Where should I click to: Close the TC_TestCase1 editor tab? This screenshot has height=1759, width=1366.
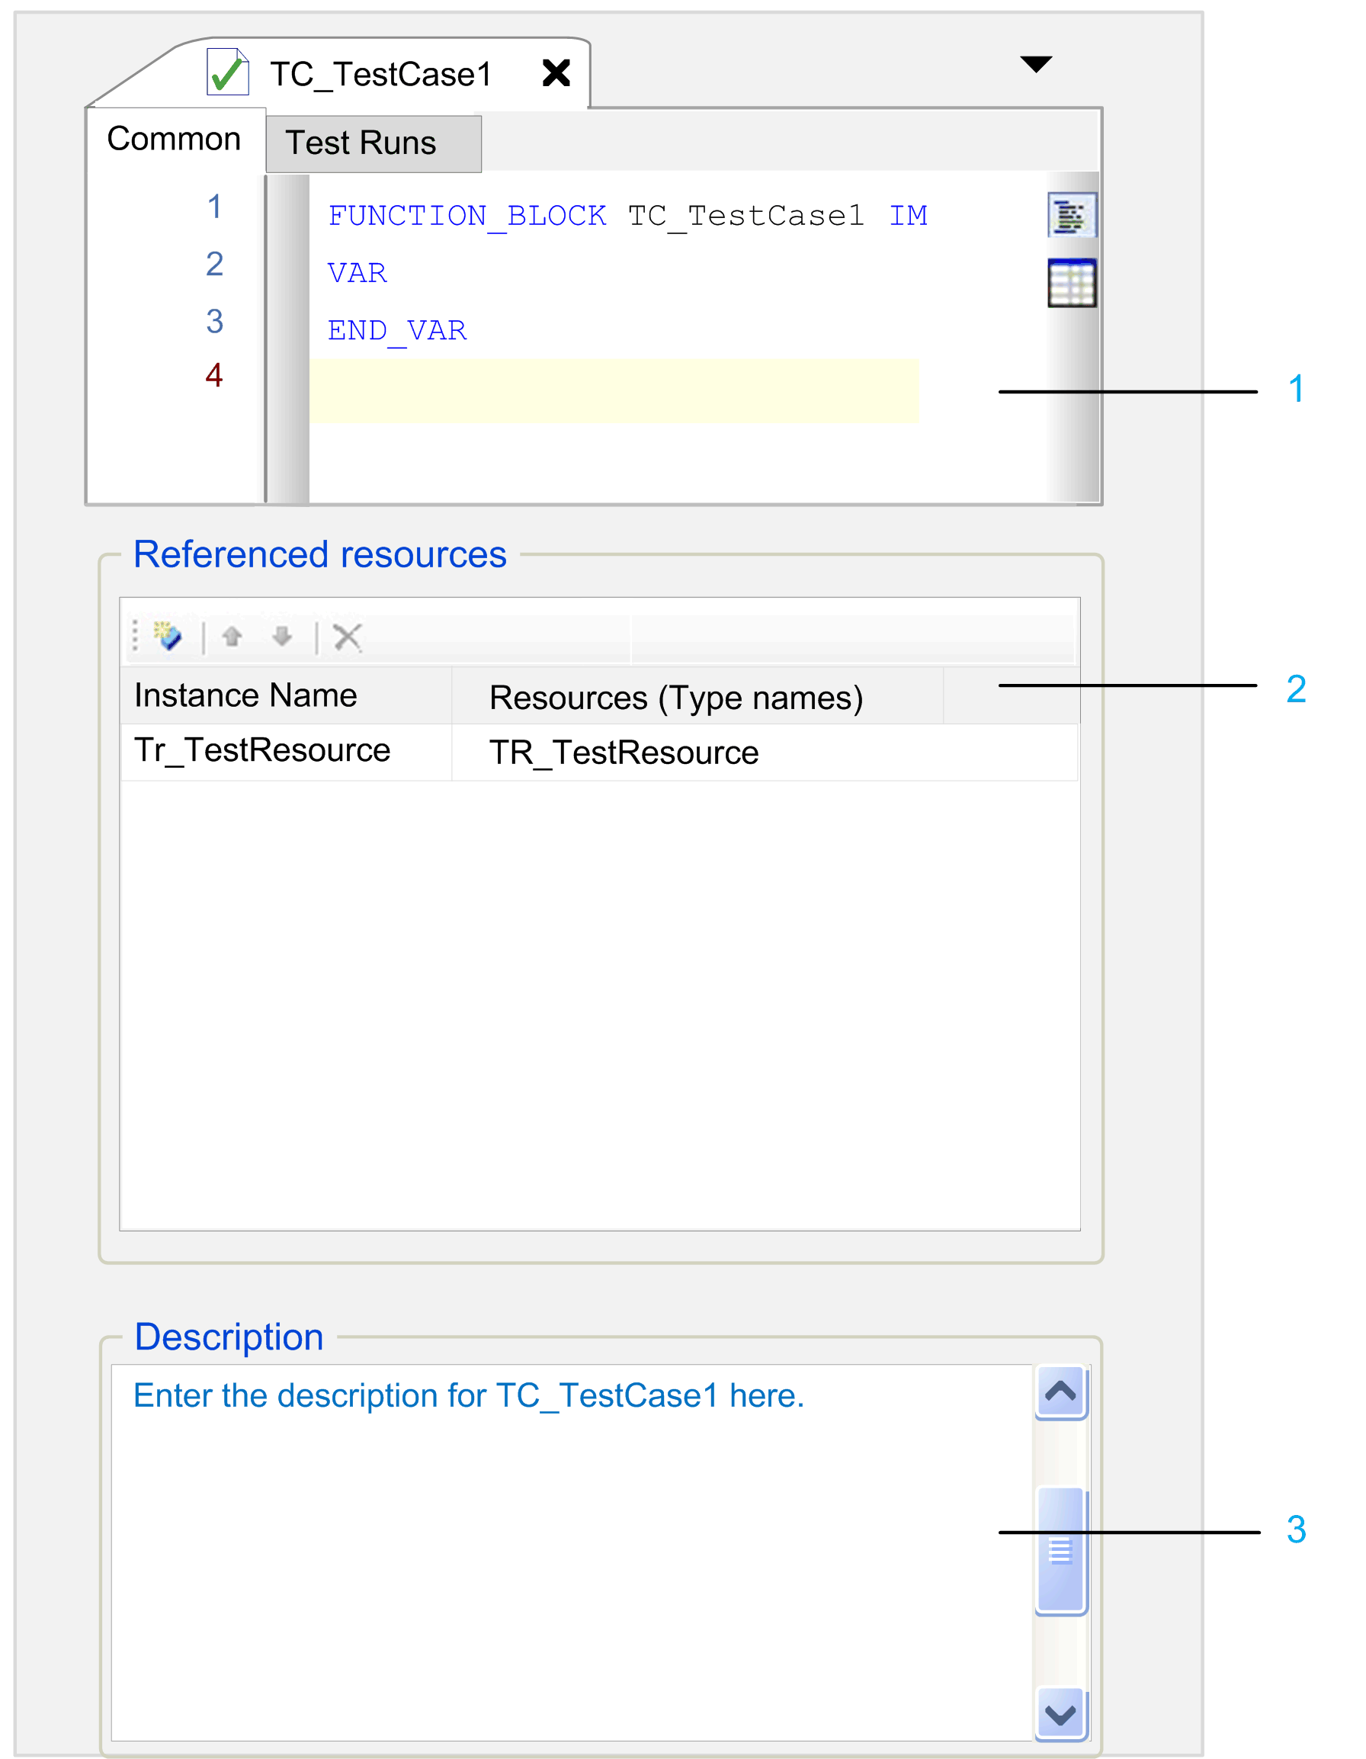point(556,73)
